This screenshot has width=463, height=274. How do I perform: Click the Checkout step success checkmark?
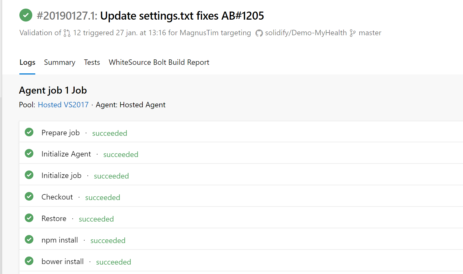tap(29, 196)
